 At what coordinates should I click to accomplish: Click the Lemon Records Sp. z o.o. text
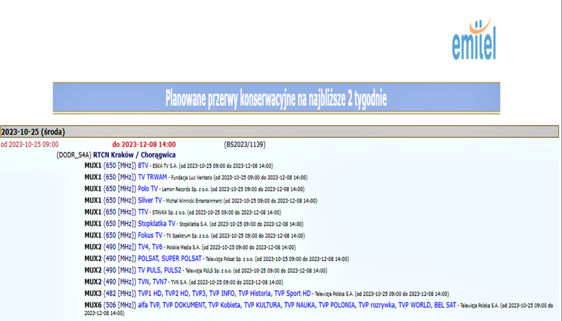tap(186, 189)
